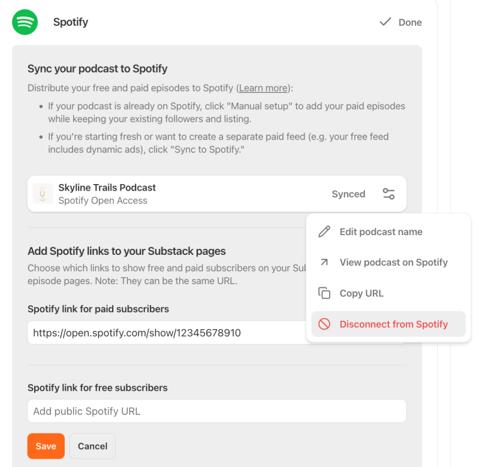Click the red disconnect prohibition icon

[324, 324]
